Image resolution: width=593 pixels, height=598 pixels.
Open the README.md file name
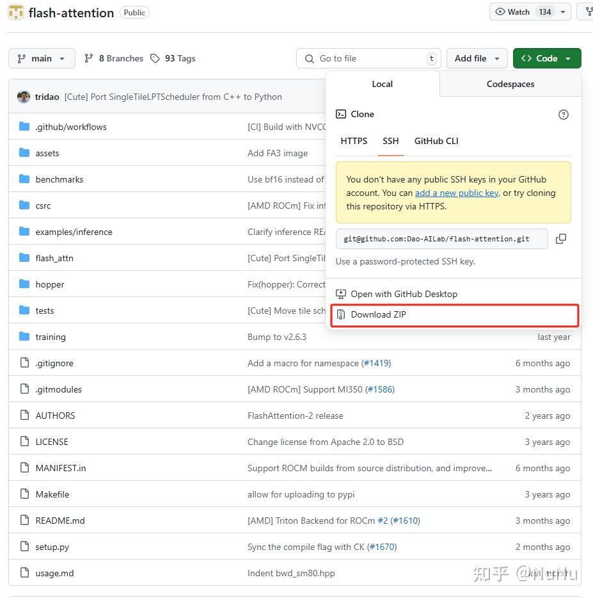tap(60, 521)
